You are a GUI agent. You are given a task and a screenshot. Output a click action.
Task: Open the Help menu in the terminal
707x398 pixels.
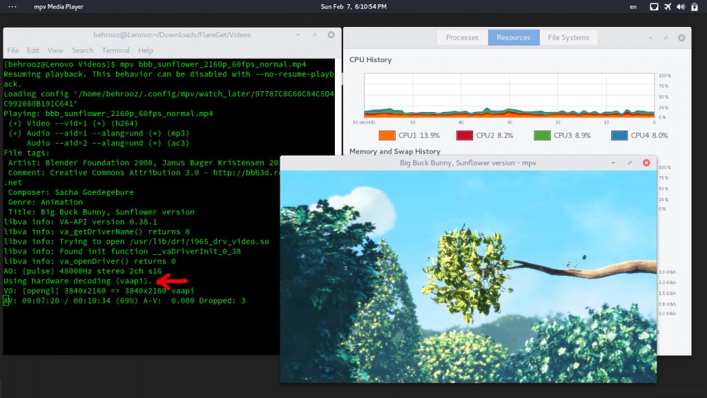[x=146, y=50]
